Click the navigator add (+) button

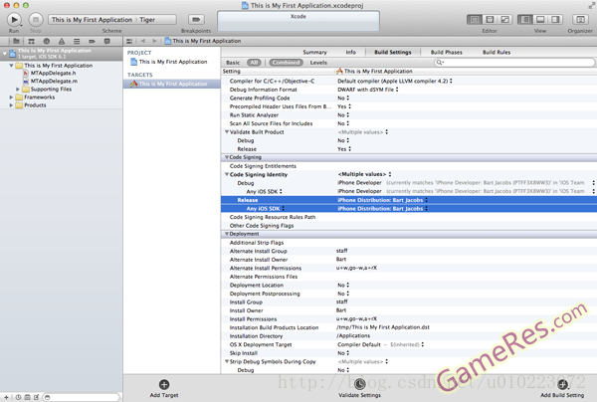tap(6, 397)
